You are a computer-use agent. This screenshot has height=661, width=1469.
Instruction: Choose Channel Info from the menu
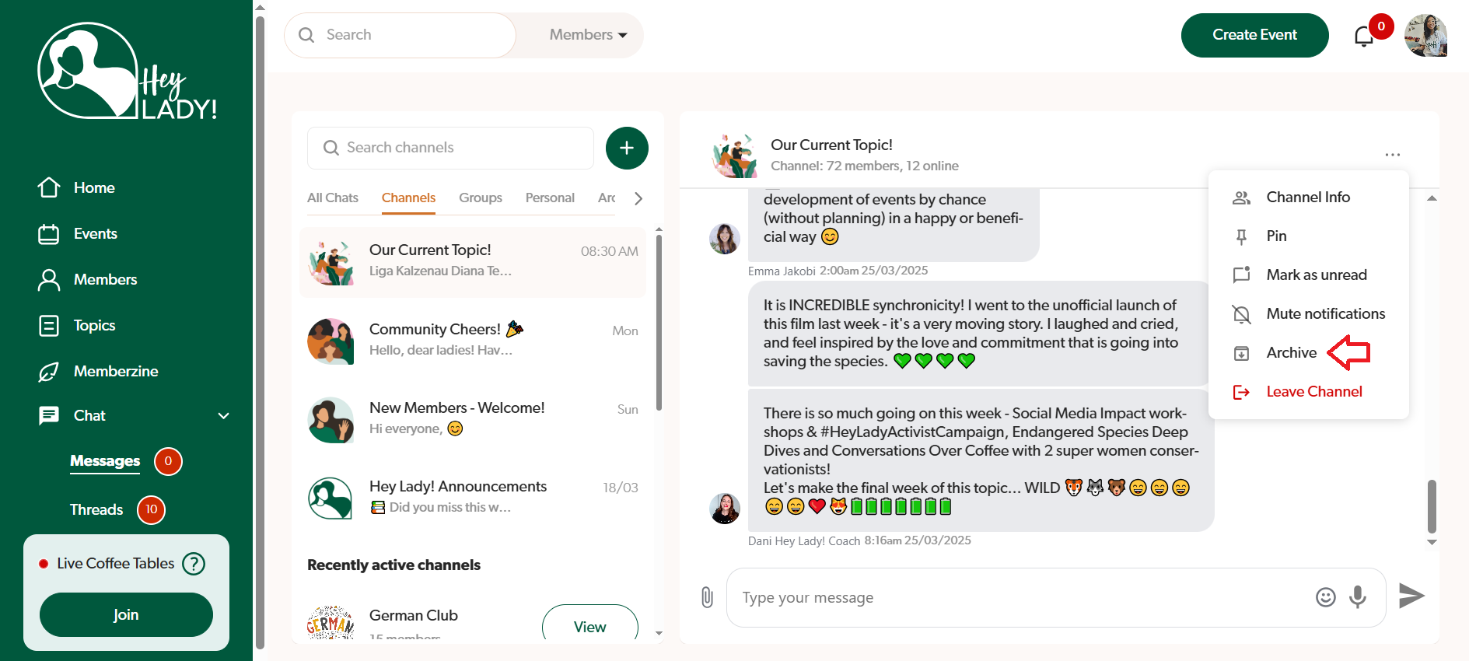point(1309,198)
